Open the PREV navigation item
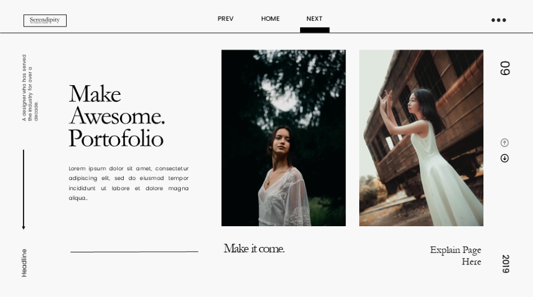 225,19
